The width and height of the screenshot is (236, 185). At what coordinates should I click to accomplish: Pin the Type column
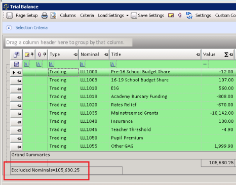click(75, 55)
